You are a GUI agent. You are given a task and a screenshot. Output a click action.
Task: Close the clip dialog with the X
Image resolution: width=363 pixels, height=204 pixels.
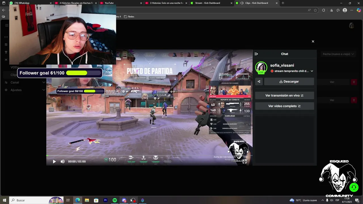pyautogui.click(x=313, y=41)
